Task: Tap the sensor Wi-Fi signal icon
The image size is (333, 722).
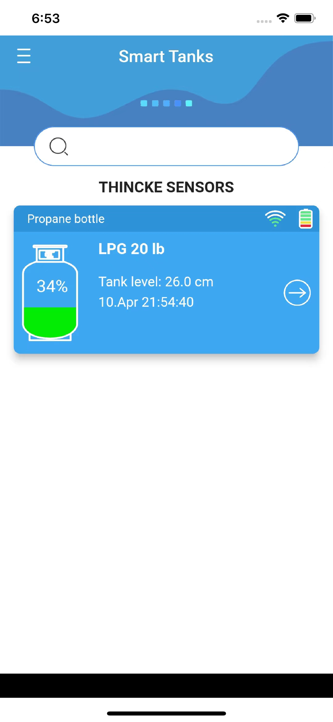Action: [275, 218]
